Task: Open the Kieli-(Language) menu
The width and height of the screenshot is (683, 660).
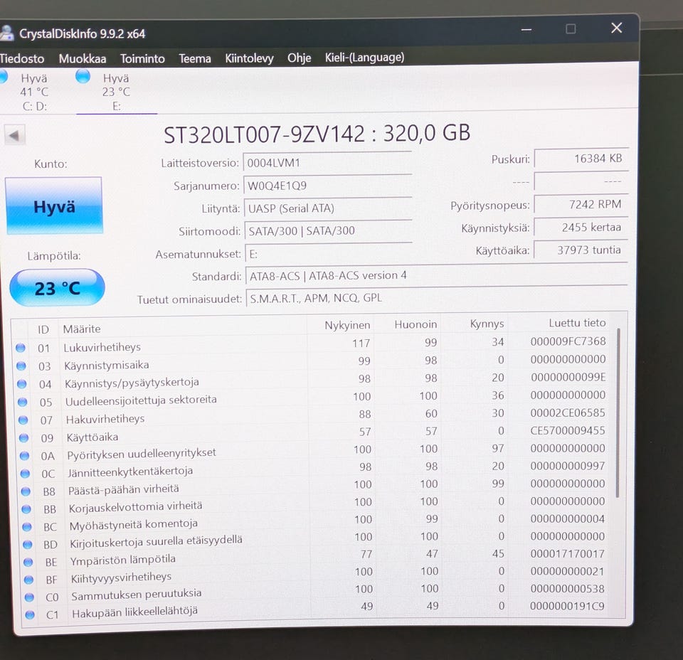Action: pos(364,57)
